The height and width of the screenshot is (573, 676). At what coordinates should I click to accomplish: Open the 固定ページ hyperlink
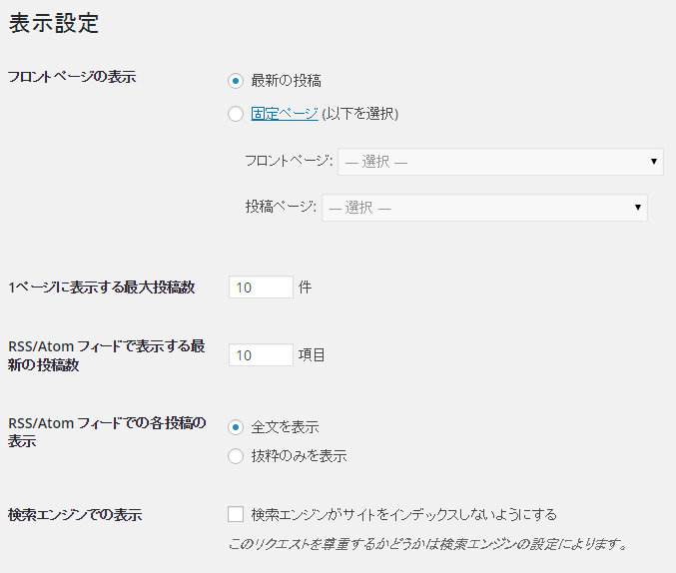pyautogui.click(x=285, y=114)
